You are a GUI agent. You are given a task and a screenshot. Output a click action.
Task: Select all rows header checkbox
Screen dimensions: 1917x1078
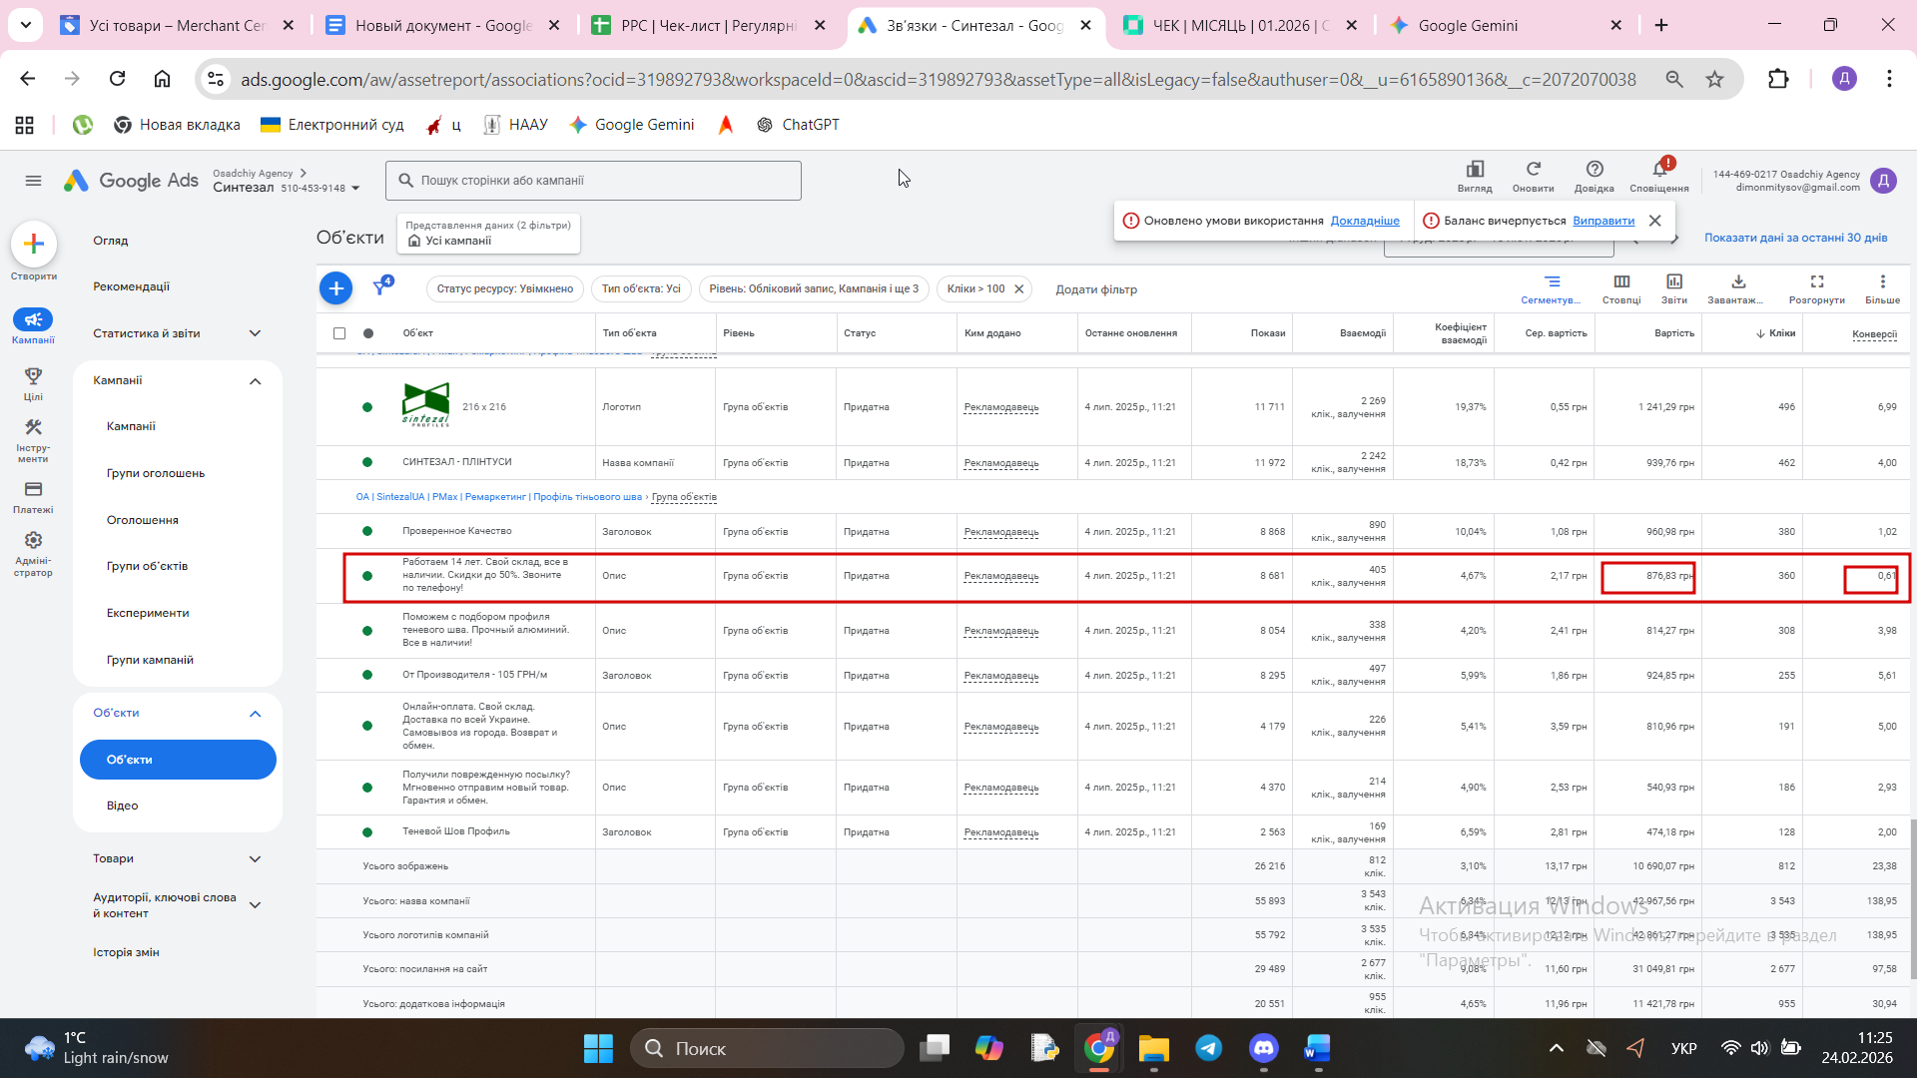[x=339, y=333]
